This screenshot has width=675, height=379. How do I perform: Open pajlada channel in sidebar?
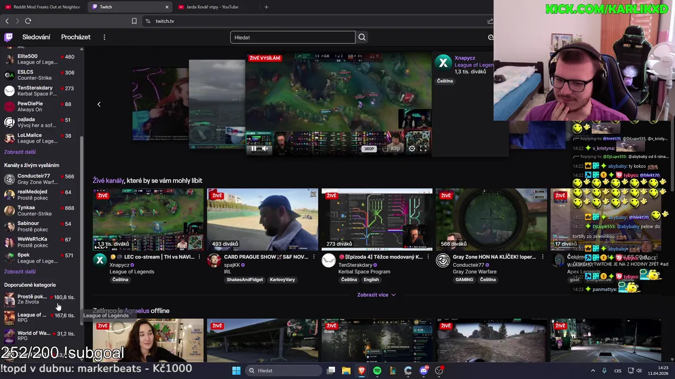point(40,122)
